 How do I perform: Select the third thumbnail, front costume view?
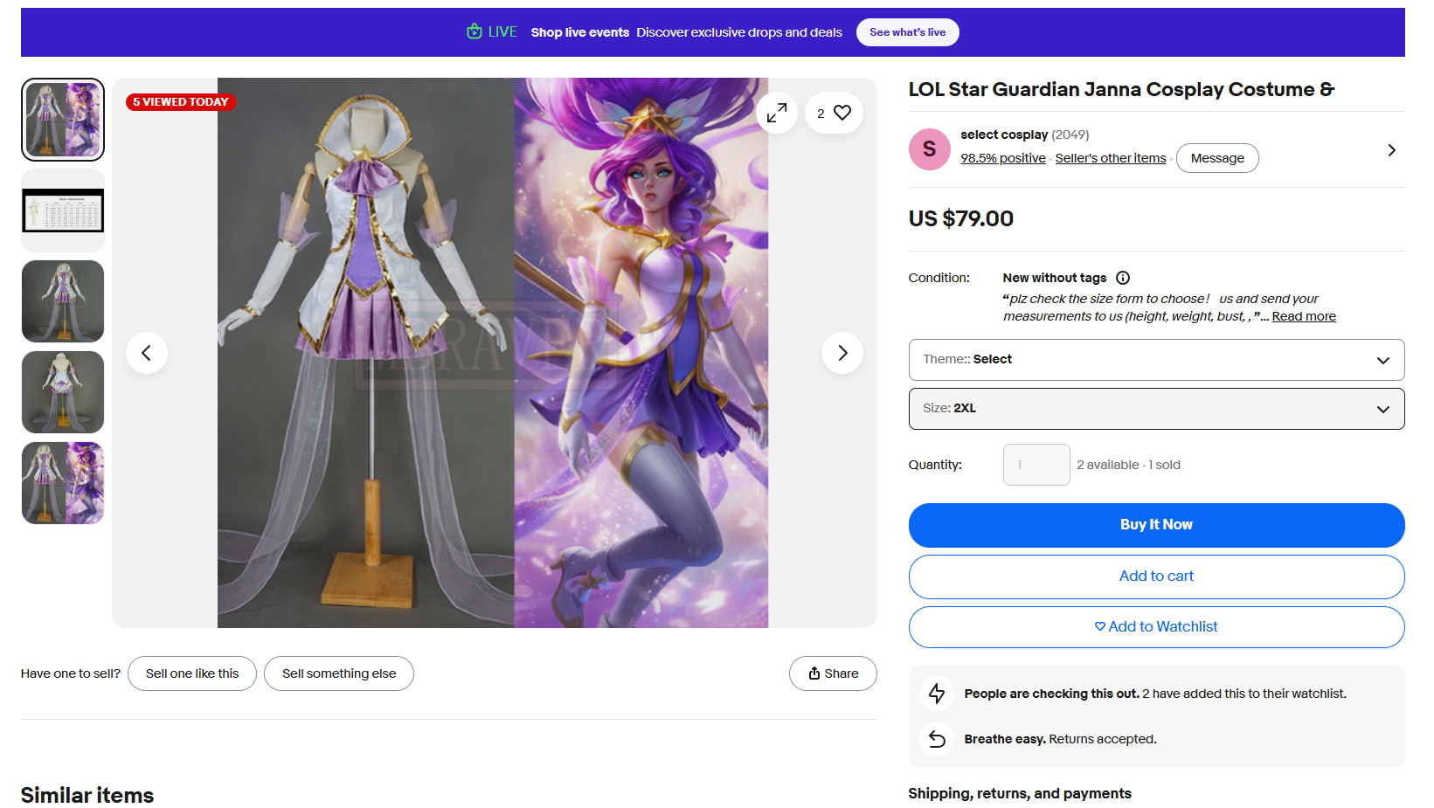[63, 301]
